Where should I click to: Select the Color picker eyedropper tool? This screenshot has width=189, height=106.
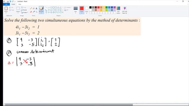[34, 12]
